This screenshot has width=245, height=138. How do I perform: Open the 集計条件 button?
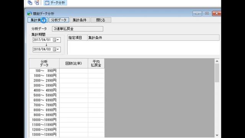point(80,20)
